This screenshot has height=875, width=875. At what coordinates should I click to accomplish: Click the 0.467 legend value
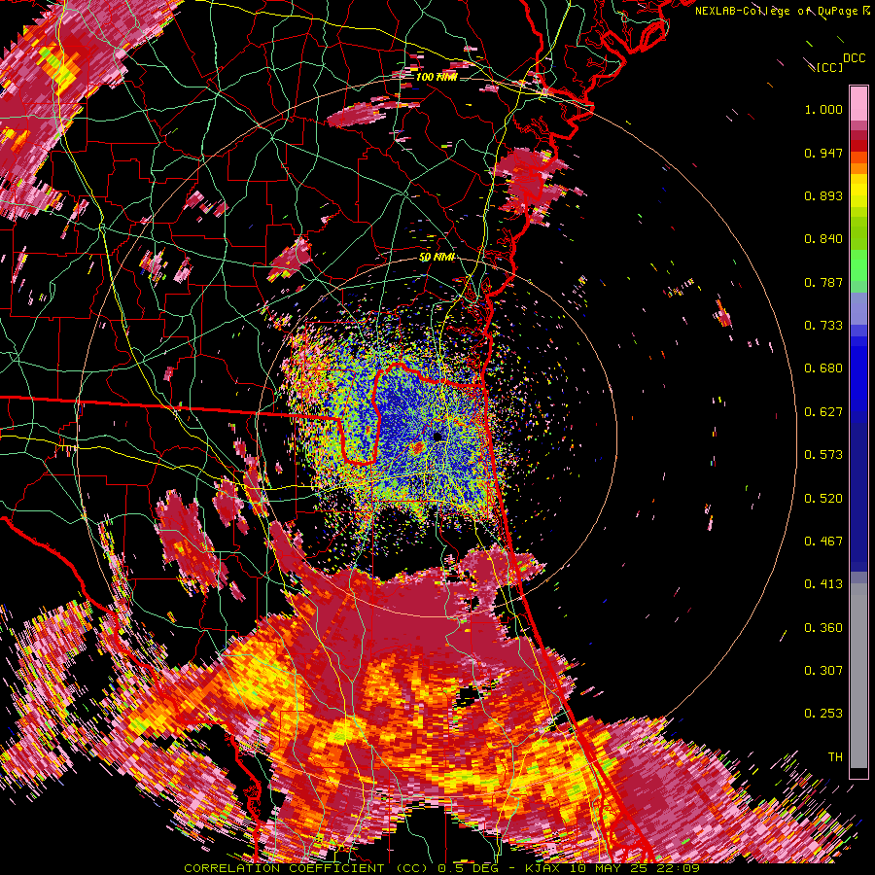823,542
